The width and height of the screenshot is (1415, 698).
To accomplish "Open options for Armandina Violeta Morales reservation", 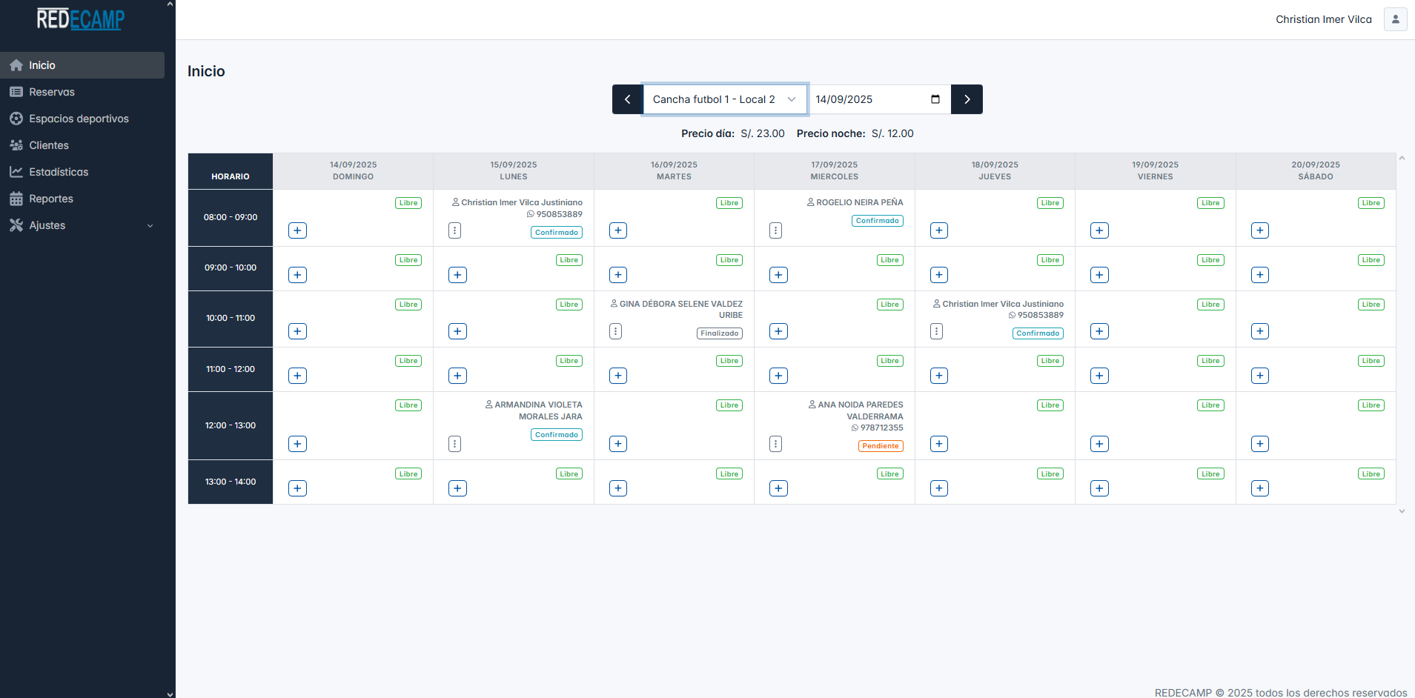I will click(454, 444).
